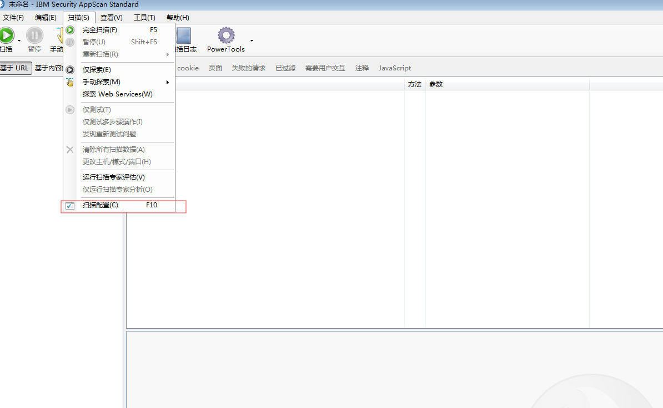Switch to the 页面 tab
This screenshot has width=663, height=408.
coord(215,68)
